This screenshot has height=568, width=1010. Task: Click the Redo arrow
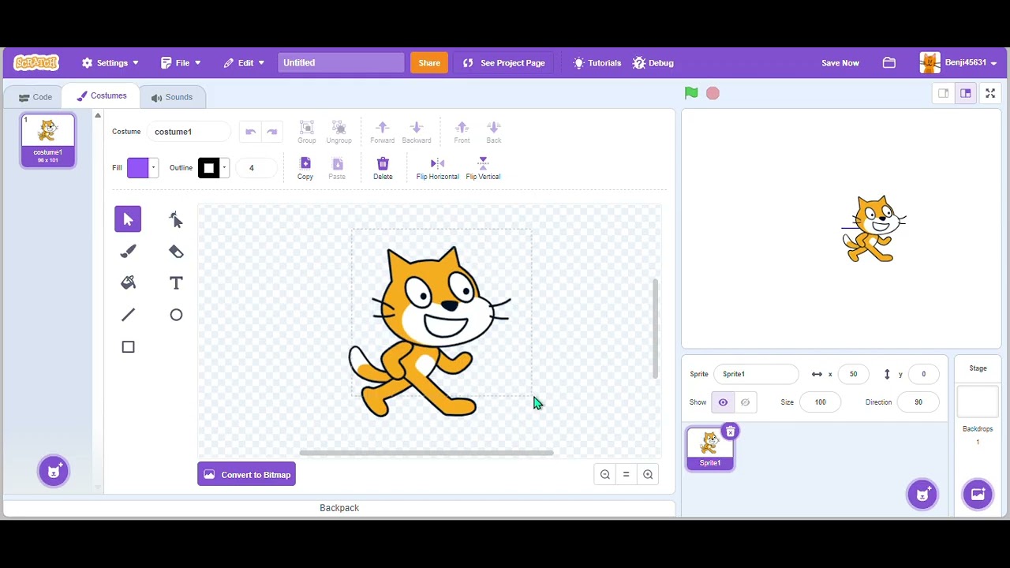272,132
